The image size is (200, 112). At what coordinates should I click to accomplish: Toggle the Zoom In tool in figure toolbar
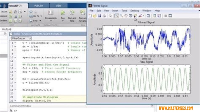[116, 16]
